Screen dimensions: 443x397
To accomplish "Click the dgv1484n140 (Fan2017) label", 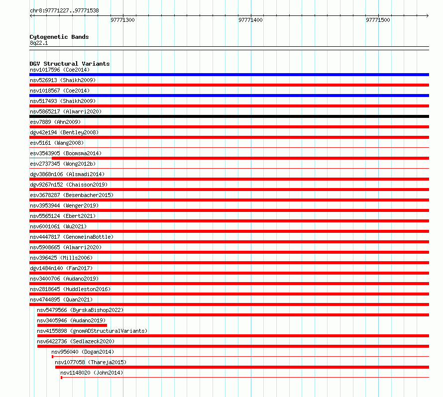I will (61, 268).
